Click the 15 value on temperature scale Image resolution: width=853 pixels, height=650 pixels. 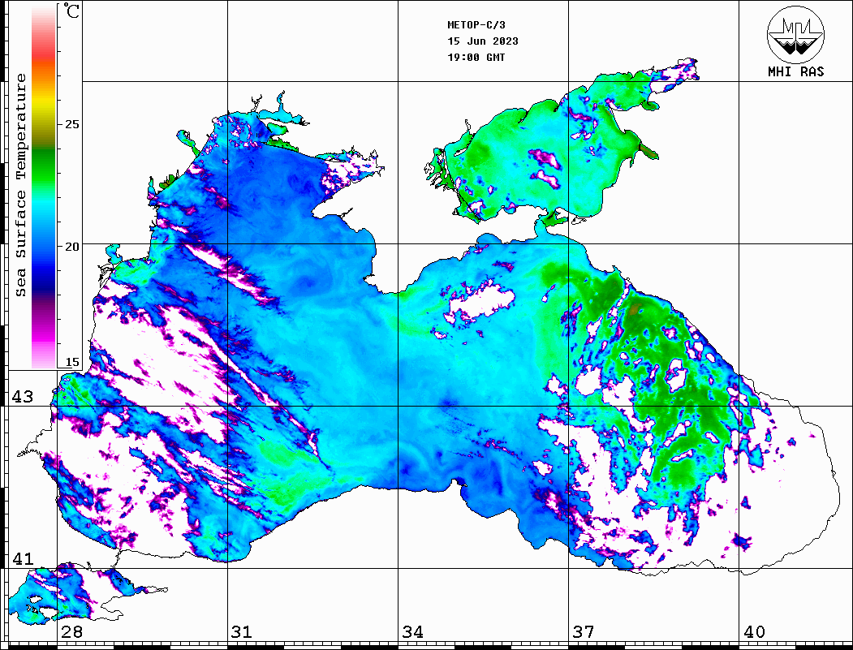(71, 362)
